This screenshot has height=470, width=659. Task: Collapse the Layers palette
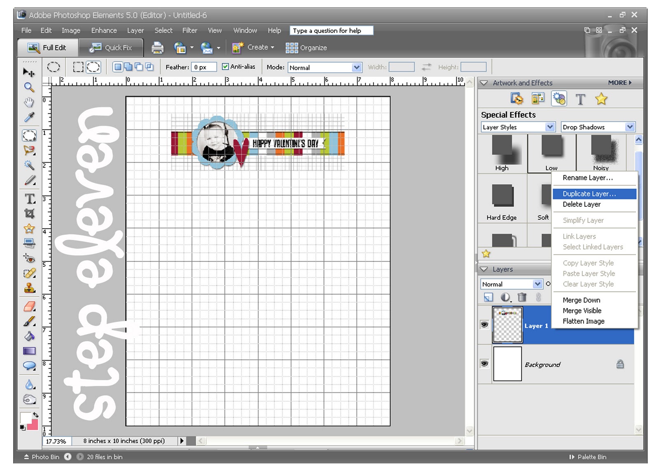click(x=484, y=269)
